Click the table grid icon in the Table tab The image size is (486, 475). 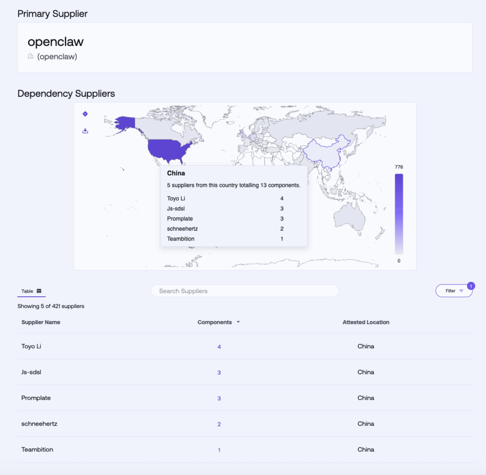click(x=39, y=291)
